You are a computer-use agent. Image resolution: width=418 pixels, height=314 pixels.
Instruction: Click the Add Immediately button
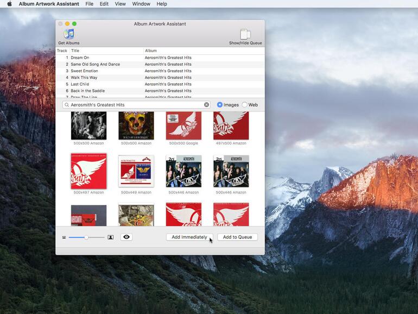189,237
